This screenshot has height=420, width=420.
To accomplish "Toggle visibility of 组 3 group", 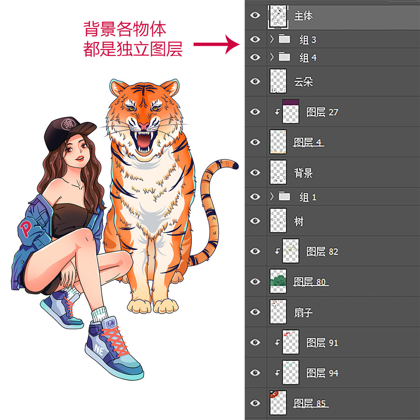I will 255,39.
